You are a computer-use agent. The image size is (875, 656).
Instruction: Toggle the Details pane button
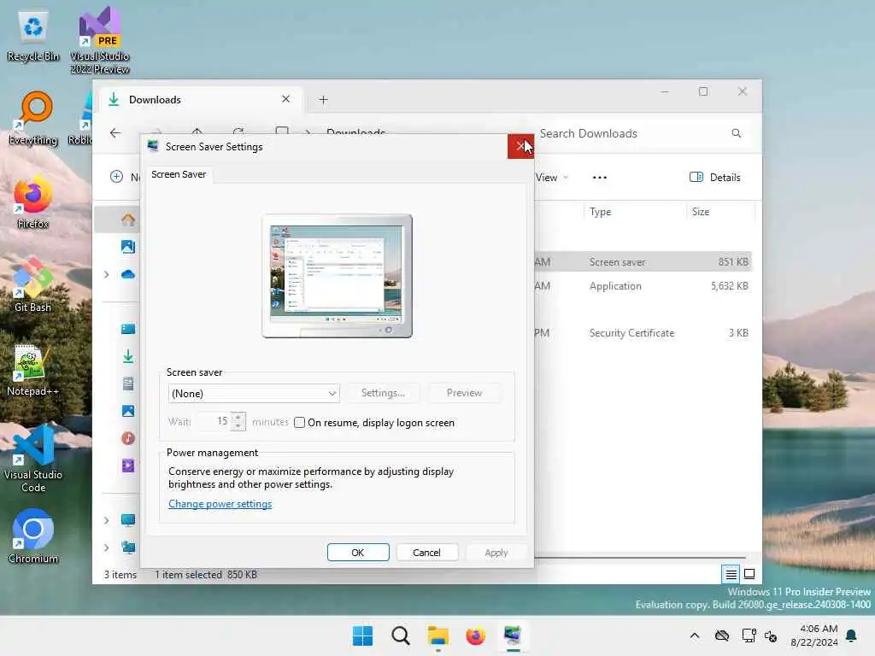click(715, 178)
